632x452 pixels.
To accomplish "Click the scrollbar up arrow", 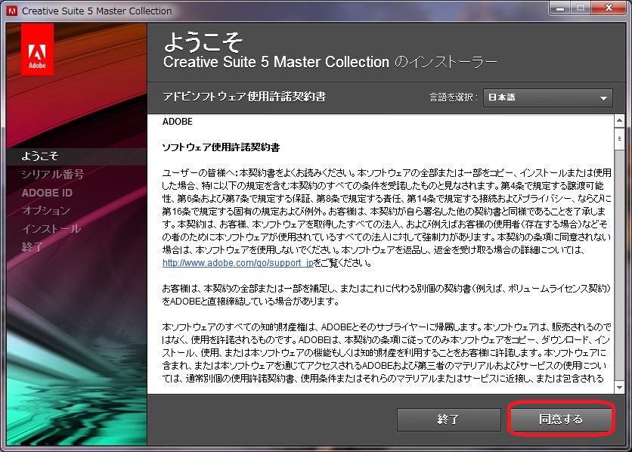I will (x=619, y=120).
